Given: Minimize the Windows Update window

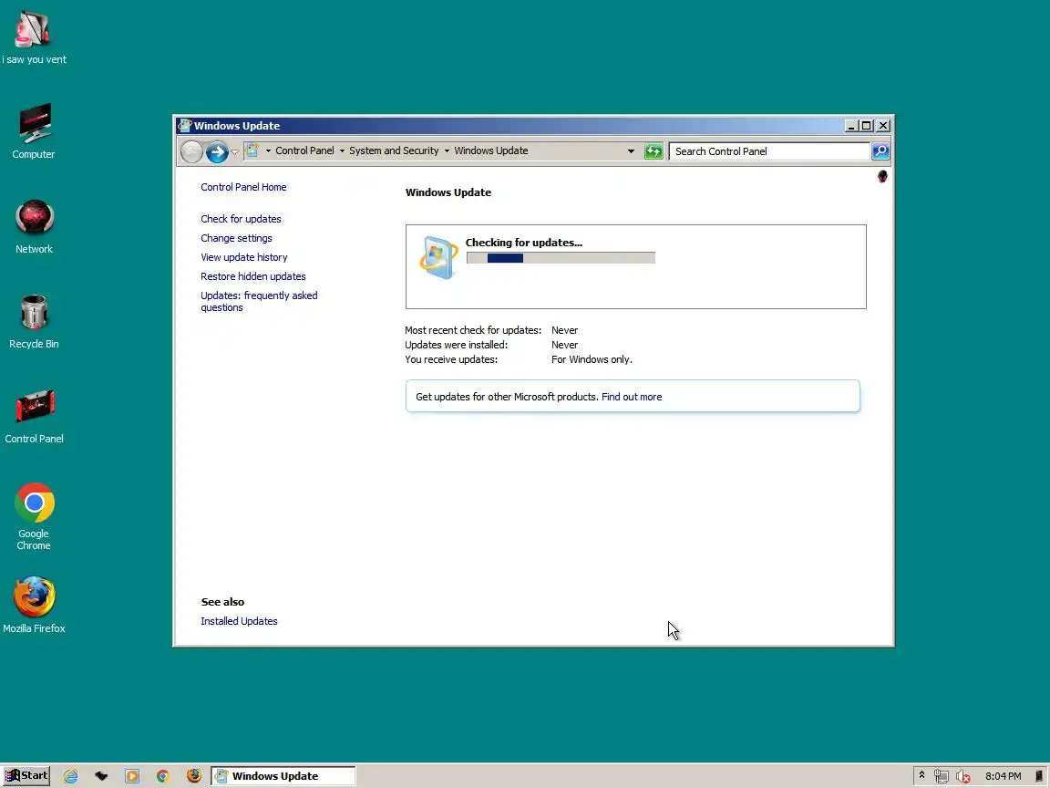Looking at the screenshot, I should 851,125.
